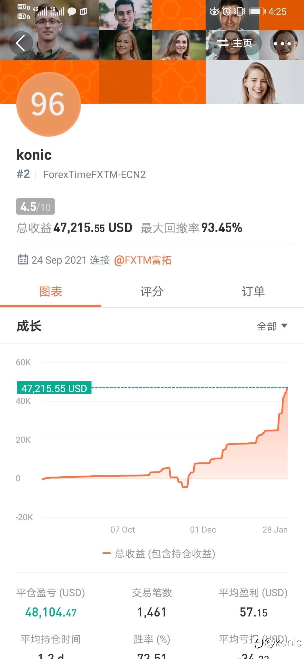Viewport: 304px width, 659px height.
Task: Switch to the 评分 tab
Action: pyautogui.click(x=152, y=292)
